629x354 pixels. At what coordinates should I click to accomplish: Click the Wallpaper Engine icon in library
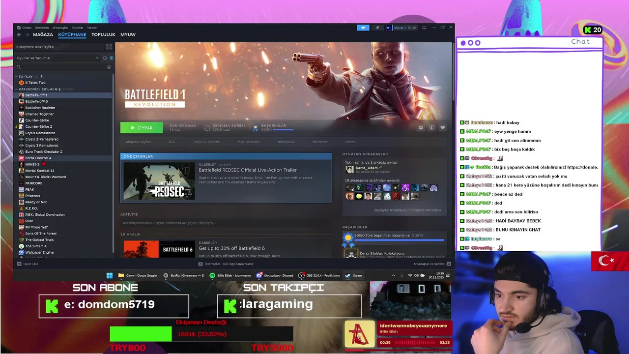[x=21, y=252]
